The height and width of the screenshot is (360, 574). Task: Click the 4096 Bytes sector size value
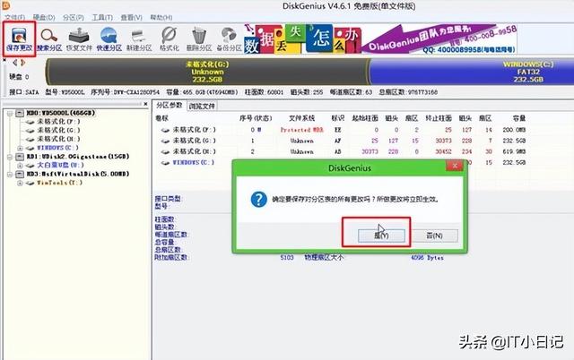click(x=427, y=258)
